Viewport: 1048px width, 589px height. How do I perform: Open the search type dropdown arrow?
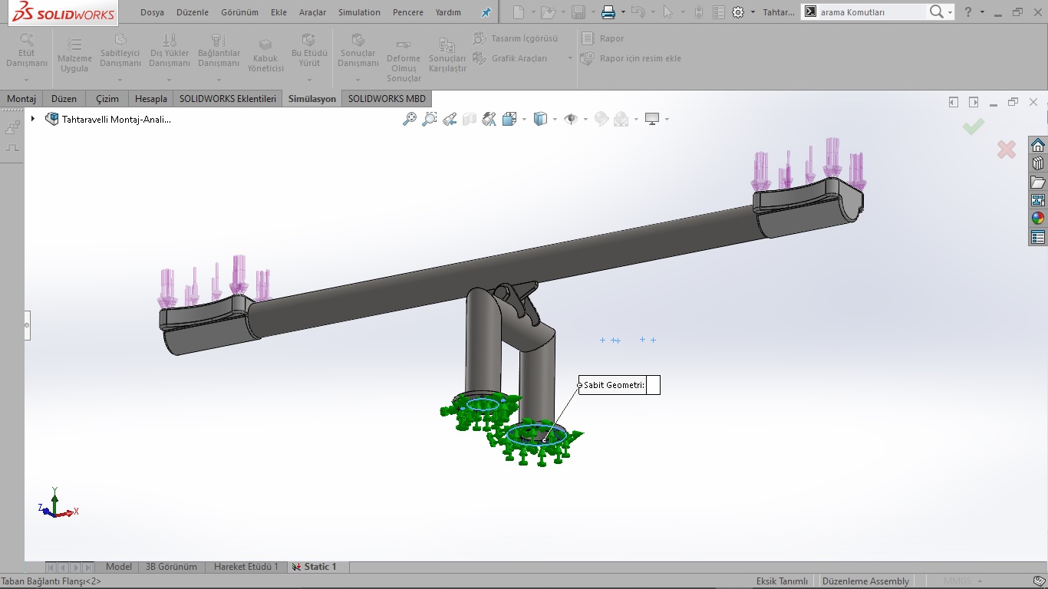[x=950, y=12]
